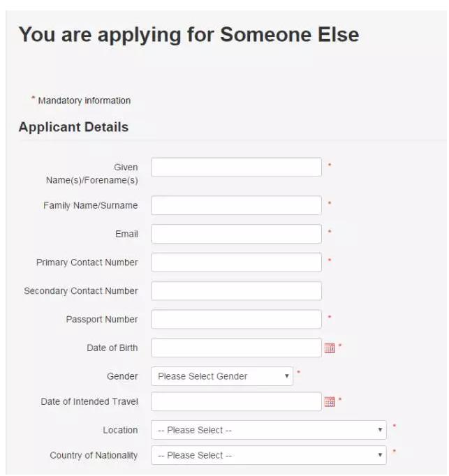Open the Date of Birth calendar picker
Screen dimensions: 449x476
pyautogui.click(x=330, y=348)
